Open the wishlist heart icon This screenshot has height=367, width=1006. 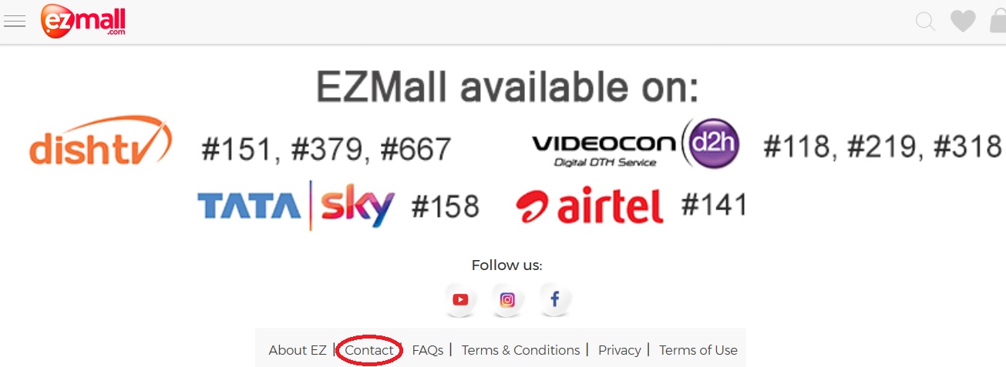click(x=963, y=21)
